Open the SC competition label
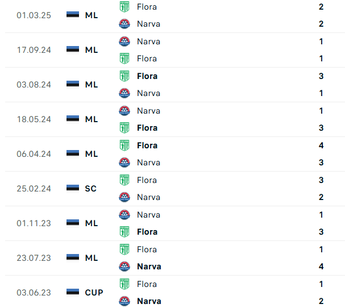The width and height of the screenshot is (345, 308). 90,189
